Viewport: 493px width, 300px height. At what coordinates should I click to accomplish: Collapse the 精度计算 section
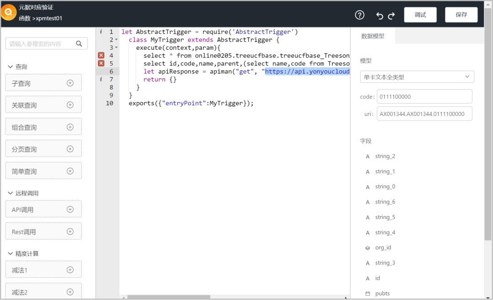[x=10, y=253]
